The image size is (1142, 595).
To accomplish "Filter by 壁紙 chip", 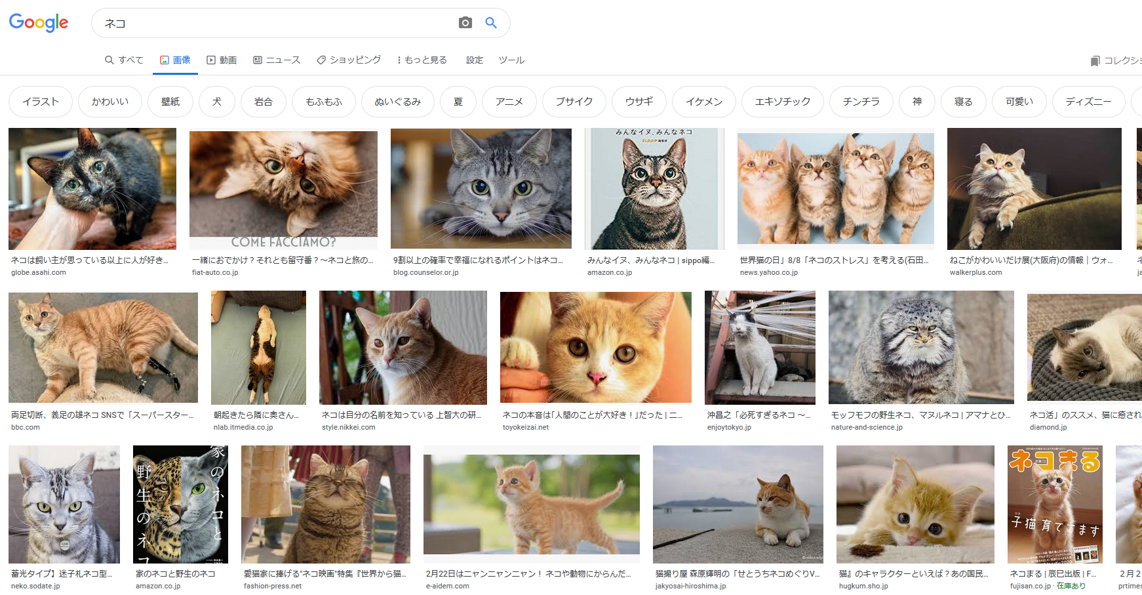I will coord(170,102).
